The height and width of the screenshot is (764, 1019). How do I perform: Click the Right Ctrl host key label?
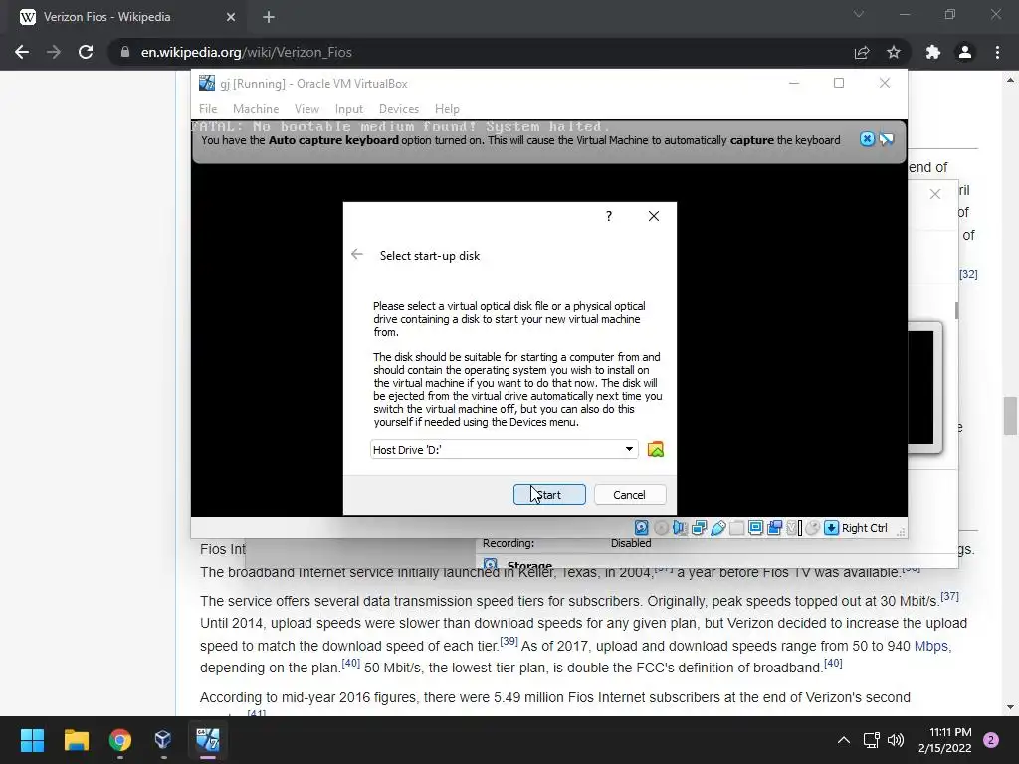point(865,528)
